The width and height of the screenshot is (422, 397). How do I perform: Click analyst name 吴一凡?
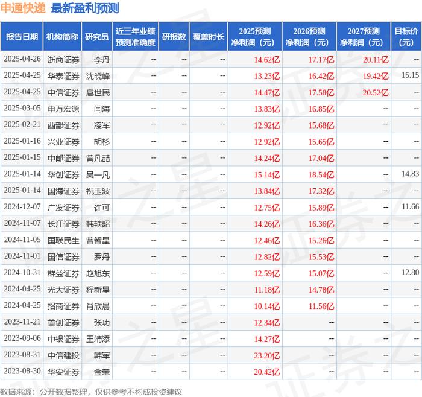point(98,174)
